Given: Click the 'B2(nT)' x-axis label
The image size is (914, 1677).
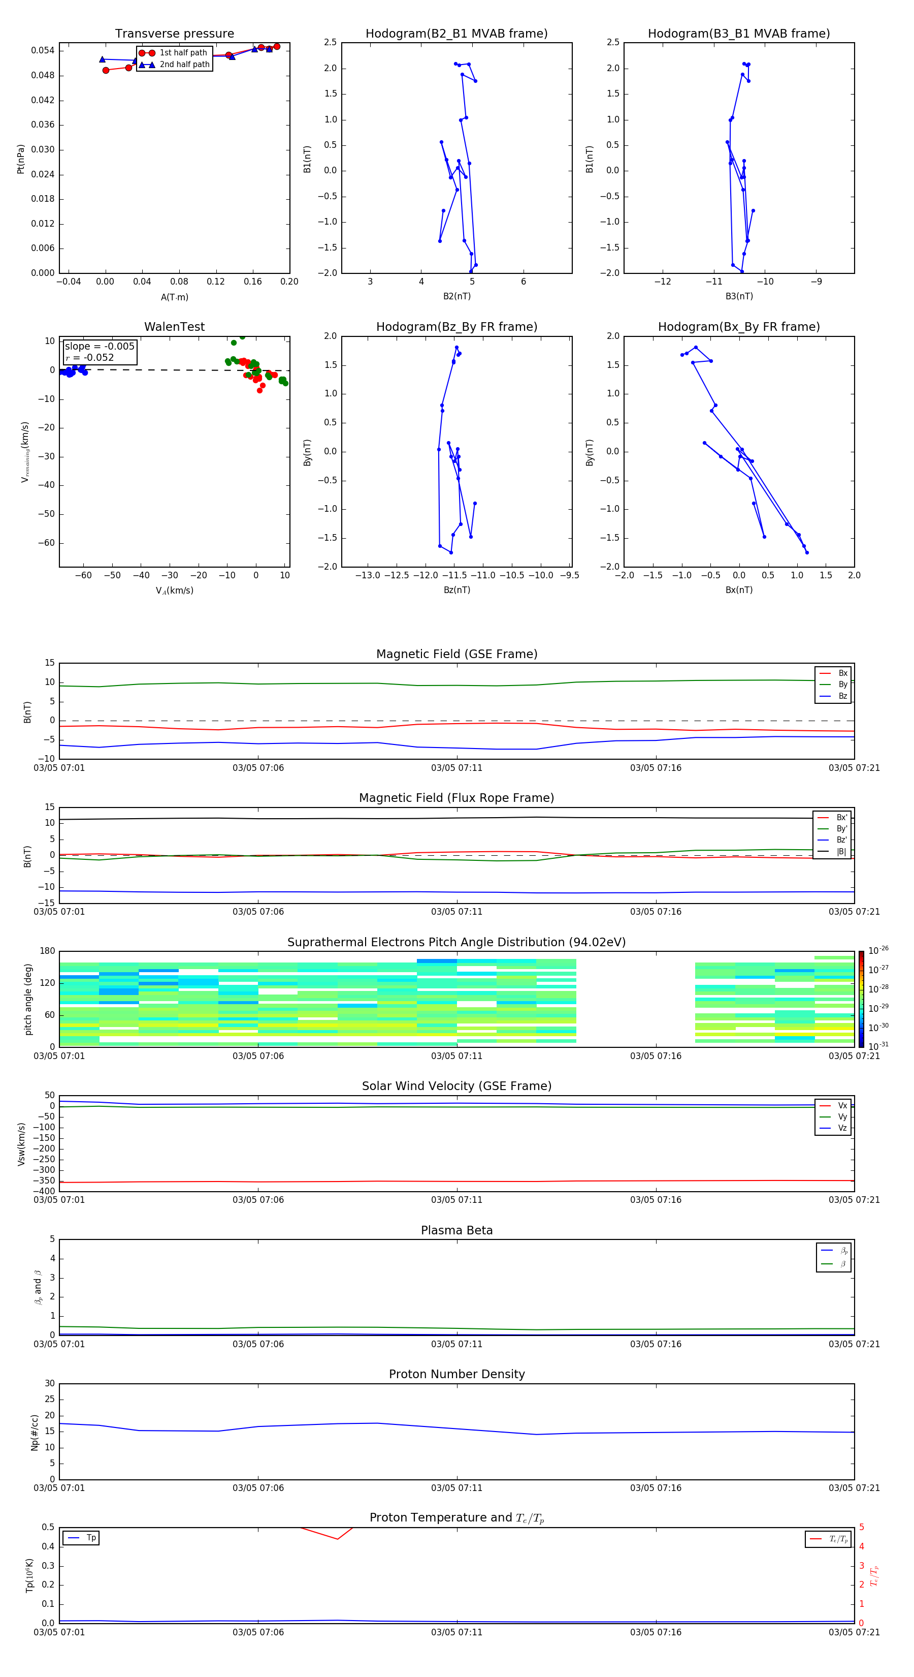Looking at the screenshot, I should (456, 296).
